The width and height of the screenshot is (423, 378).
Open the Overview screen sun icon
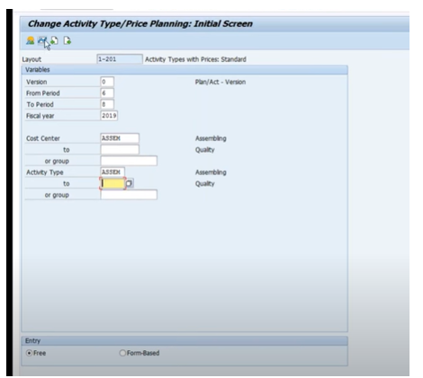[31, 40]
